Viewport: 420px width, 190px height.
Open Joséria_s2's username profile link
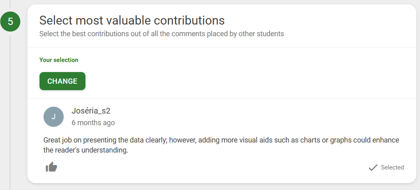(x=91, y=111)
